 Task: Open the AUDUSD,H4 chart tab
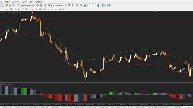[x=8, y=107]
